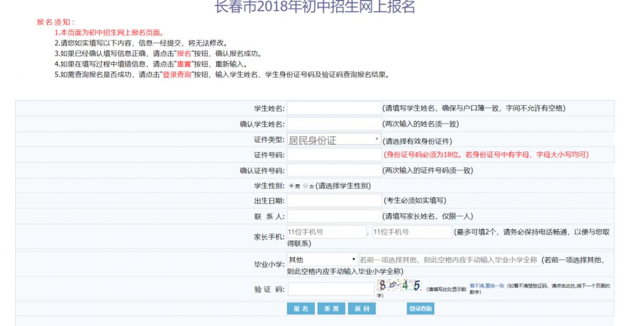Viewport: 633px width, 326px height.
Task: Click the 确认证件号码 input field
Action: click(x=334, y=170)
